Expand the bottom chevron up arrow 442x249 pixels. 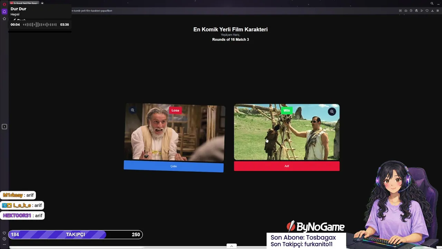[232, 246]
